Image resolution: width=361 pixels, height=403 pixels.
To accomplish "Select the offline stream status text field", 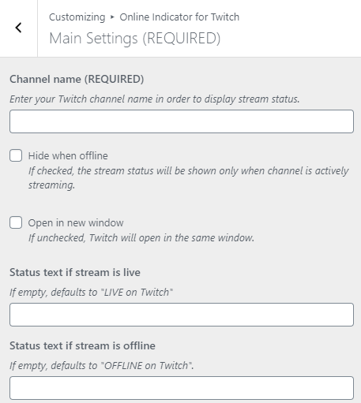I will pyautogui.click(x=182, y=388).
